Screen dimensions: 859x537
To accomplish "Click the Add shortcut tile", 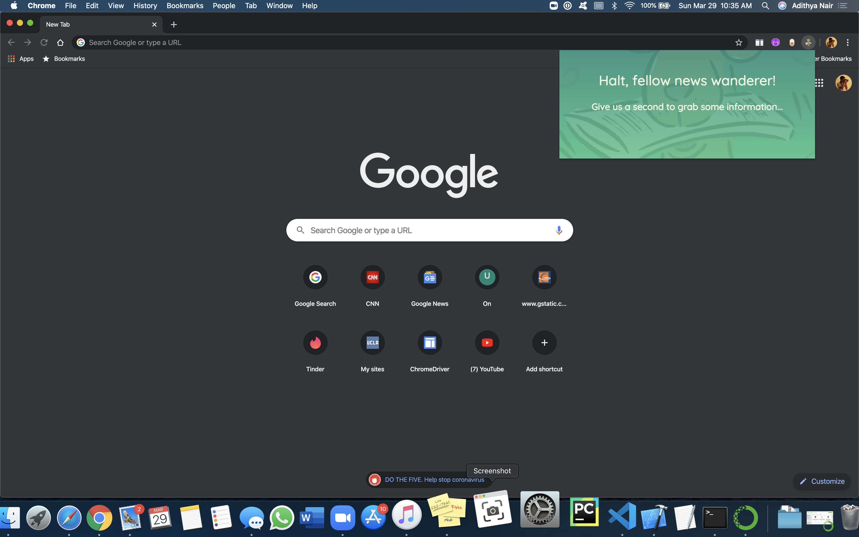I will [x=544, y=343].
